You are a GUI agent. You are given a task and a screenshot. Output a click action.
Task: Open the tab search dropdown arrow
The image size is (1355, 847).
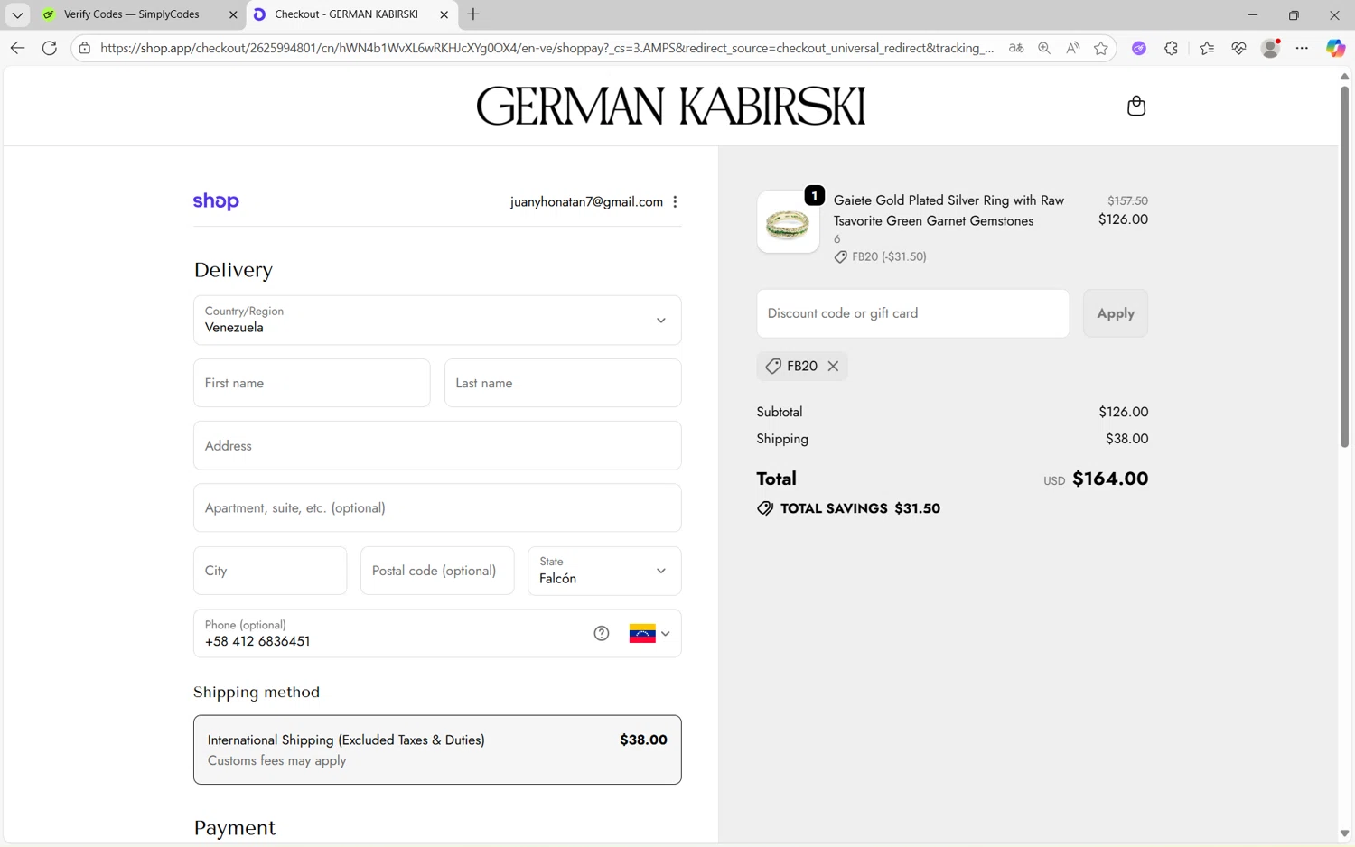[17, 14]
